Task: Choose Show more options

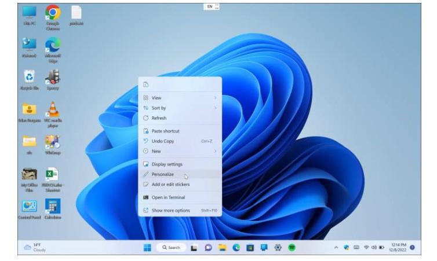Action: (x=180, y=210)
